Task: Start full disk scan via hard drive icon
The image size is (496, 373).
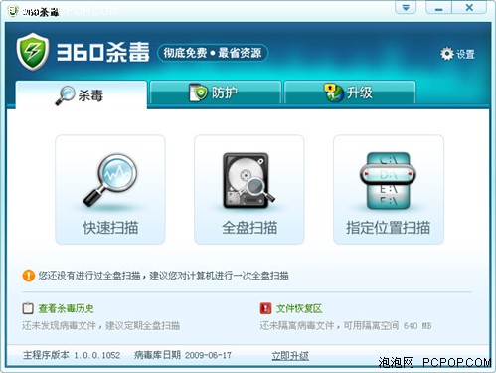Action: tap(248, 180)
